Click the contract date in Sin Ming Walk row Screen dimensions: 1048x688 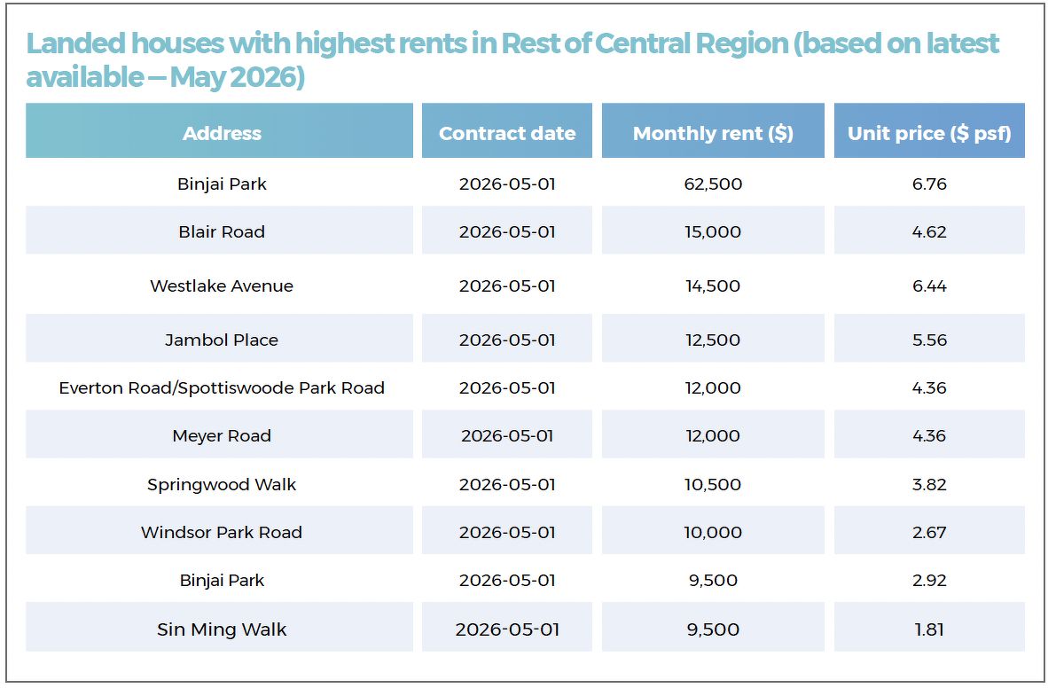click(507, 629)
